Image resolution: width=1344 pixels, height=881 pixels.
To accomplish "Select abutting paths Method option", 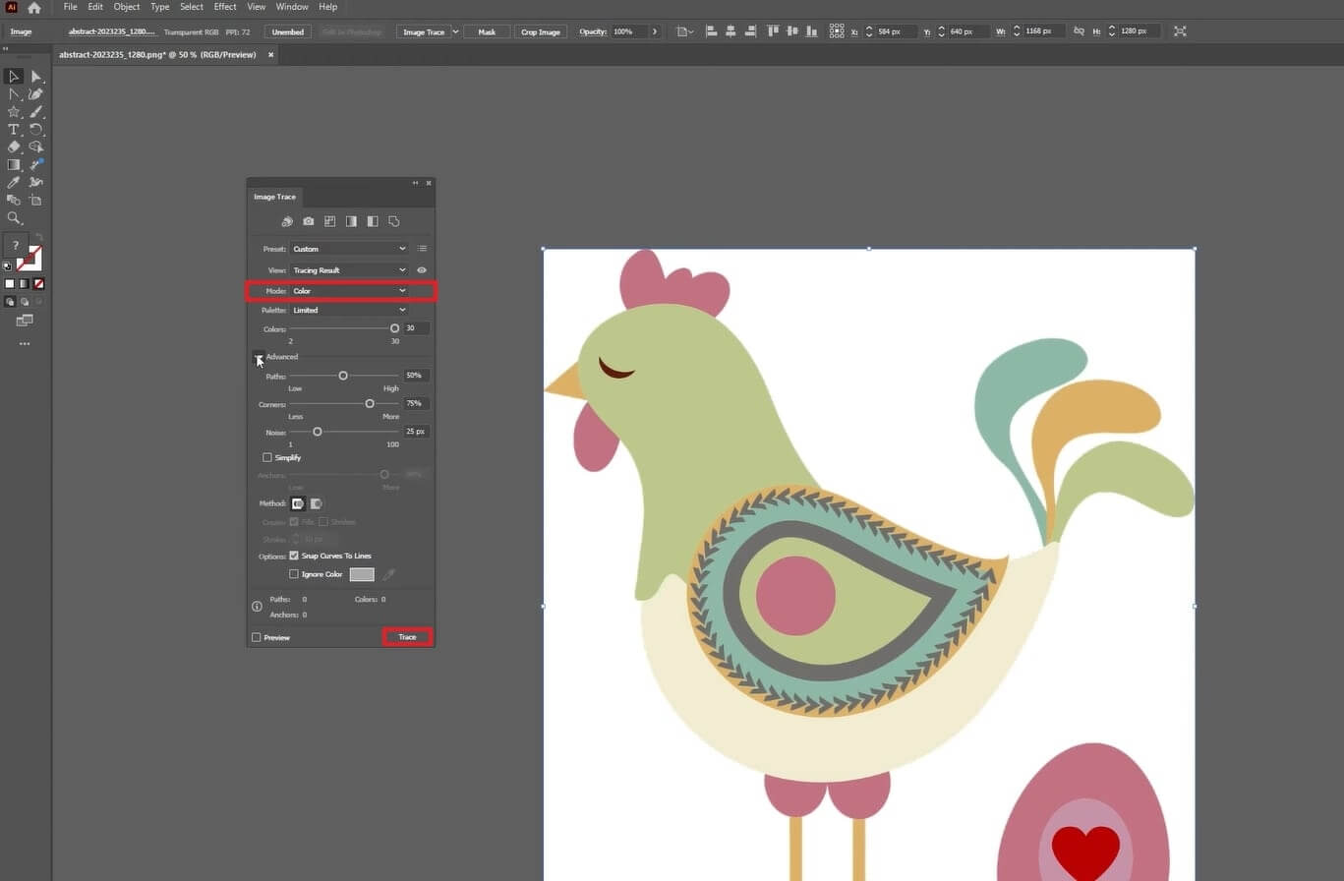I will tap(298, 503).
